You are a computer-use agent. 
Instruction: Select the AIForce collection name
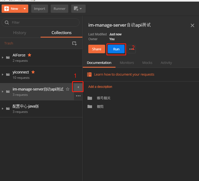pos(19,55)
